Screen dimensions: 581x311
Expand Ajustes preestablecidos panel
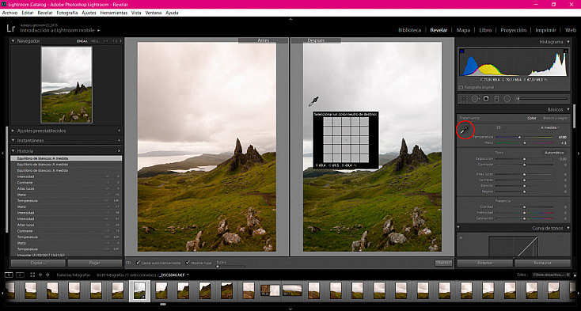(x=13, y=131)
